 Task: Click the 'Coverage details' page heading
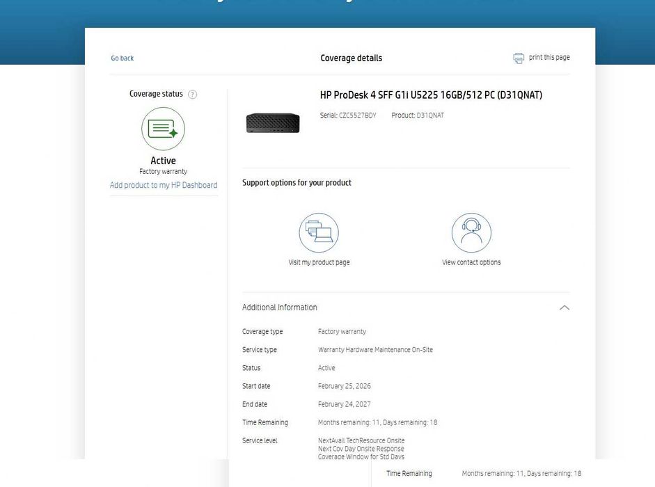352,58
